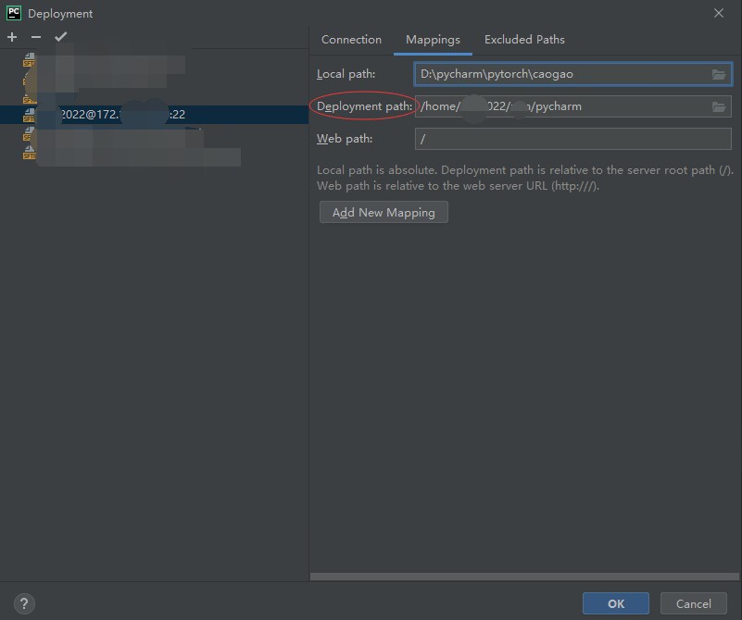Click the PyCharm logo in title bar
742x620 pixels.
[x=14, y=13]
